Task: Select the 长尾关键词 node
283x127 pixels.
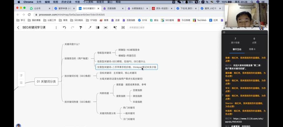Action: tap(121, 79)
